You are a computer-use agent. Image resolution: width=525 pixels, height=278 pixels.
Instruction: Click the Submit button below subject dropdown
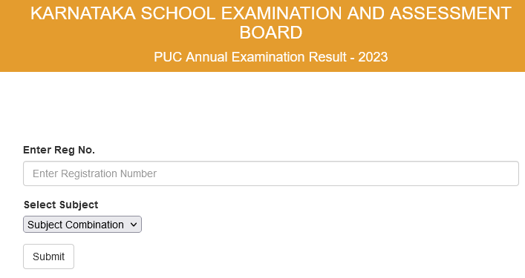[x=48, y=257]
